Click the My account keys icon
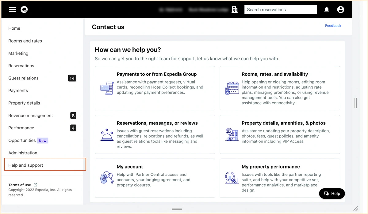This screenshot has width=368, height=214. coord(107,178)
